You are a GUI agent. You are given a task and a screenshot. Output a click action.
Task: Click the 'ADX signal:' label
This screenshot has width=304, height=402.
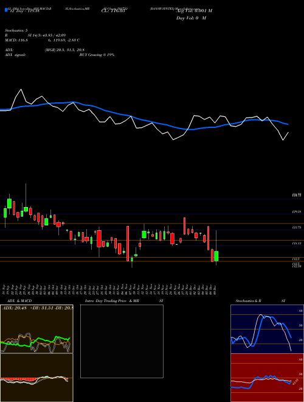click(15, 55)
